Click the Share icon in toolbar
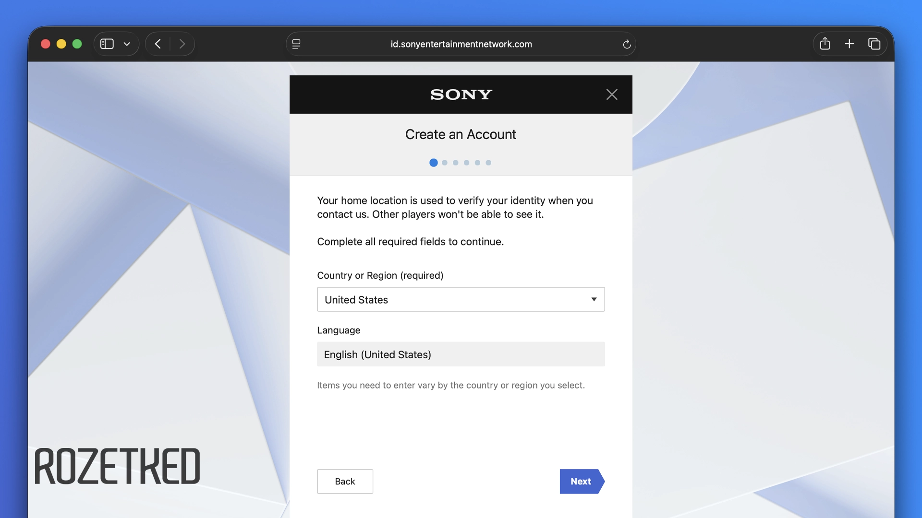 pyautogui.click(x=825, y=44)
